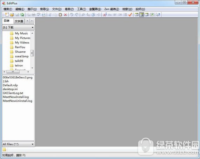Click the font settings 'A' icon
The height and width of the screenshot is (159, 200).
105,15
